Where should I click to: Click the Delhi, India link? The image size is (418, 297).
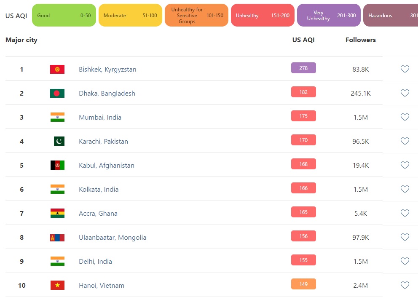[95, 262]
